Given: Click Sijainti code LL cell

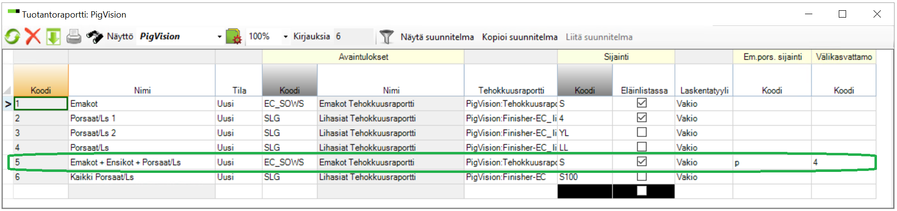Looking at the screenshot, I should [x=585, y=148].
